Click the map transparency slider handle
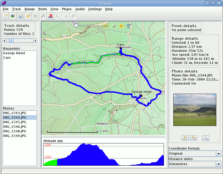Image resolution: width=223 pixels, height=174 pixels. 76,26
